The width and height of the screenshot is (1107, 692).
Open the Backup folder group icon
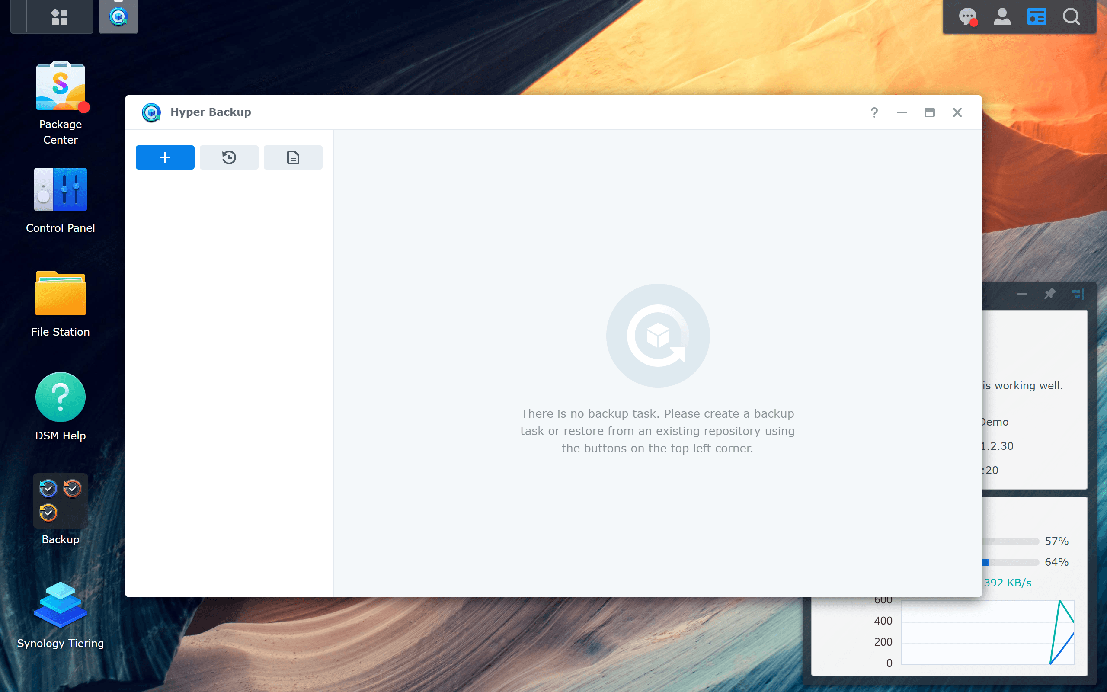point(61,509)
